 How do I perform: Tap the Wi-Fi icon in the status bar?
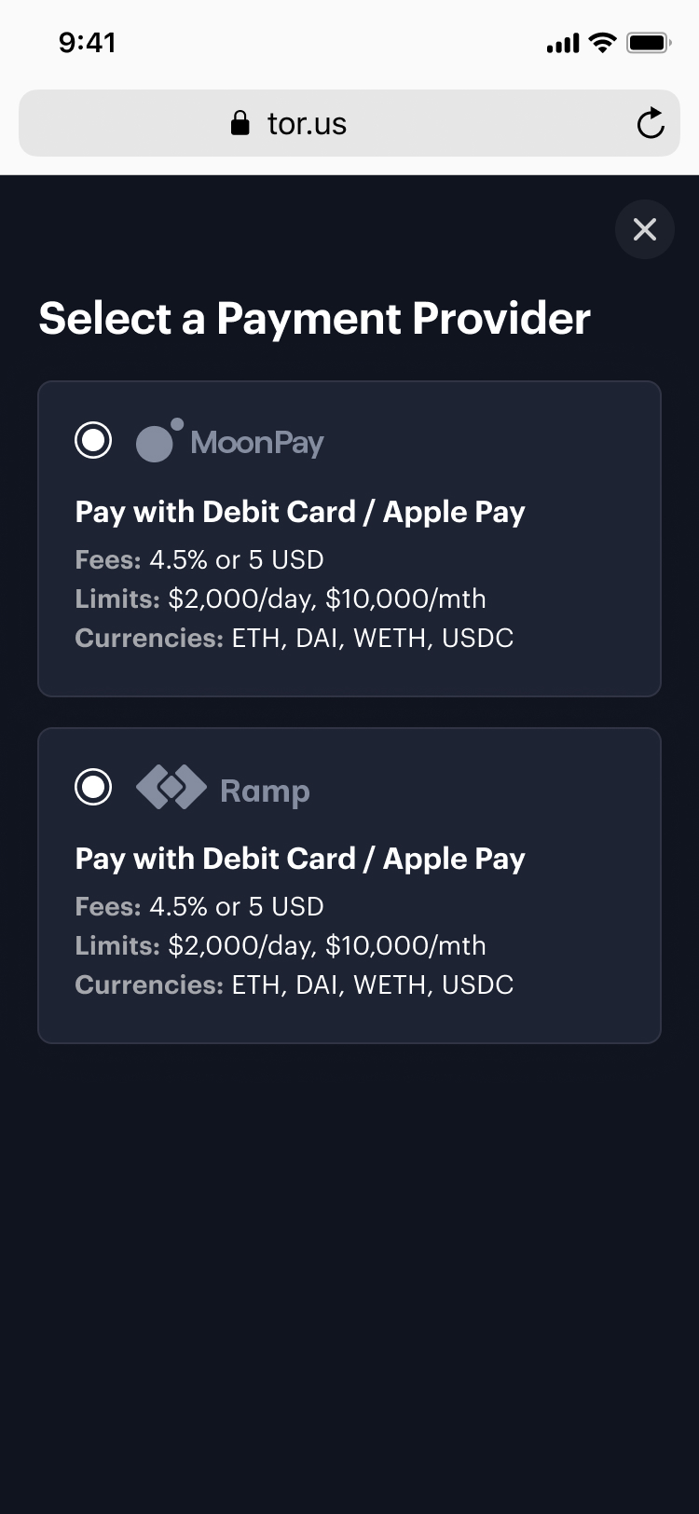(x=603, y=43)
